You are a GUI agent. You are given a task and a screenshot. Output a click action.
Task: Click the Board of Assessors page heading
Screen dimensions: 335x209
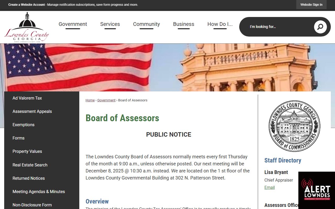point(122,118)
